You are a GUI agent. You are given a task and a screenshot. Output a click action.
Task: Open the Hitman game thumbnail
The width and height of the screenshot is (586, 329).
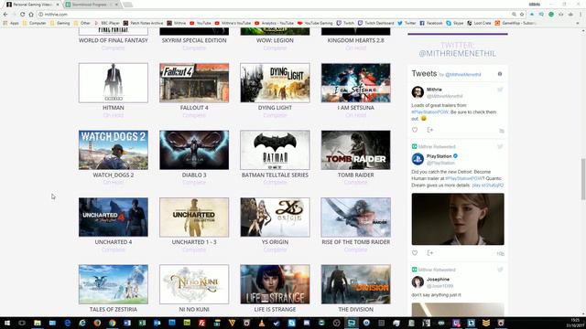pyautogui.click(x=114, y=83)
